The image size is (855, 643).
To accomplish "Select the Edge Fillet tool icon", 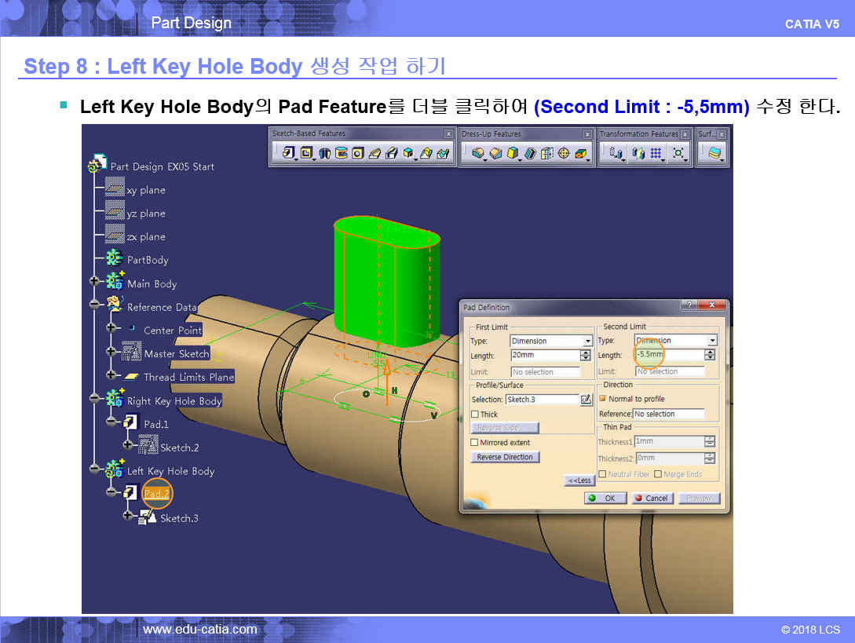I will click(477, 153).
